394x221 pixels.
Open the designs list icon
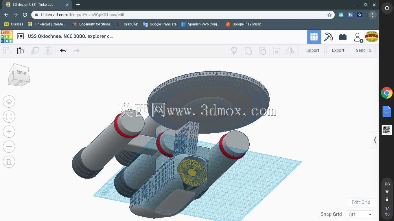(x=20, y=36)
